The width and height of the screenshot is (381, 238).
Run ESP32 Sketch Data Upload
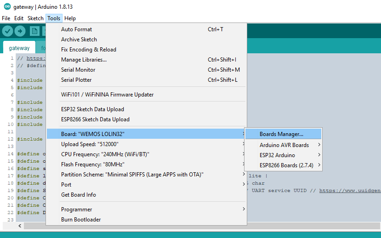click(x=147, y=109)
